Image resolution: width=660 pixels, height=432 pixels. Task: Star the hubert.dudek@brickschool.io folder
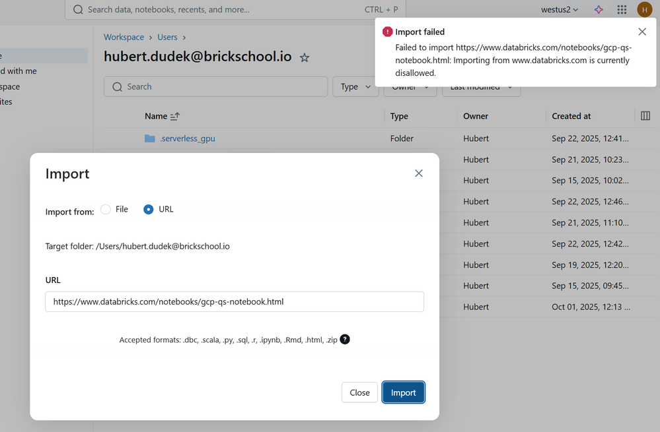(305, 58)
